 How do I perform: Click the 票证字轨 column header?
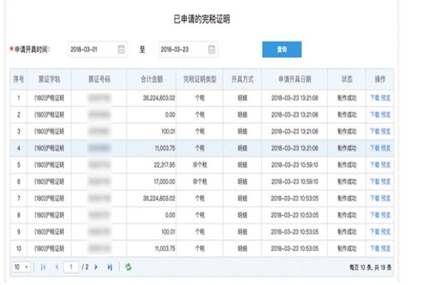tap(49, 79)
